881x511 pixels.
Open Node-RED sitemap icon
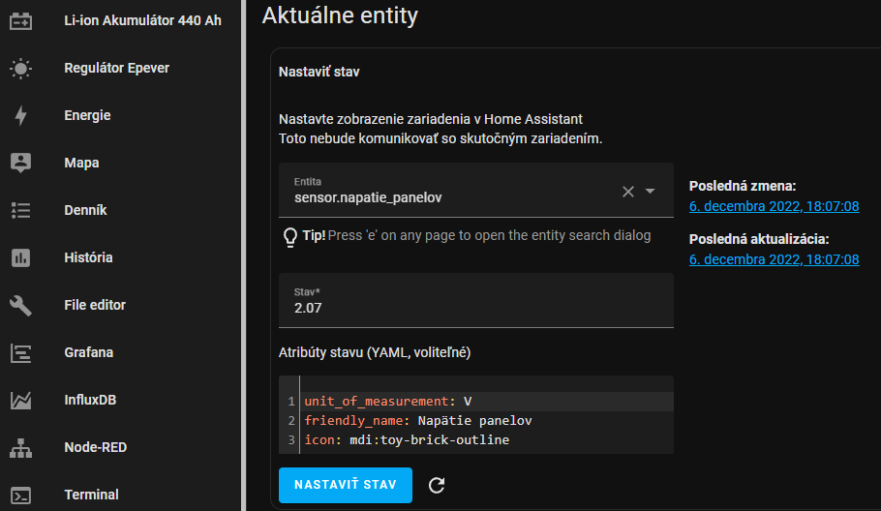click(21, 447)
